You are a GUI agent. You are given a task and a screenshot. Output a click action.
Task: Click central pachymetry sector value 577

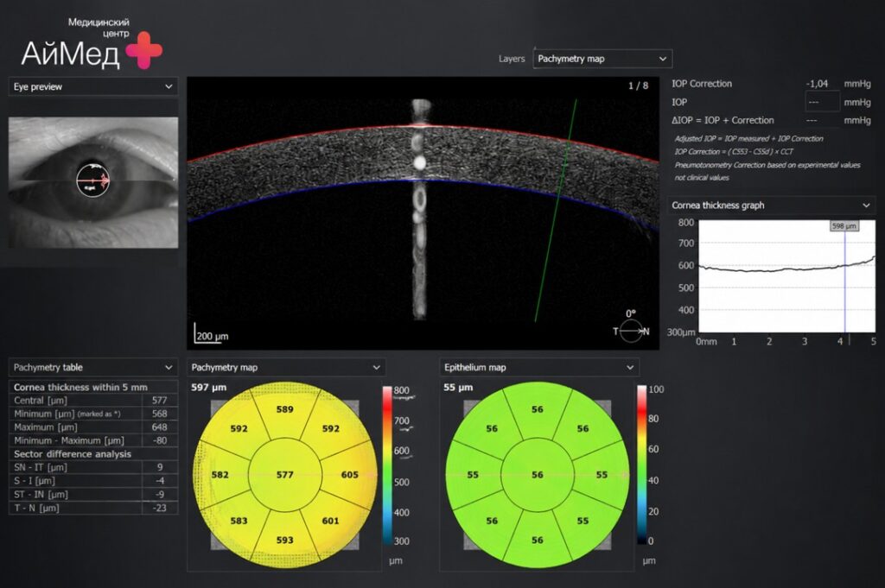(x=285, y=475)
